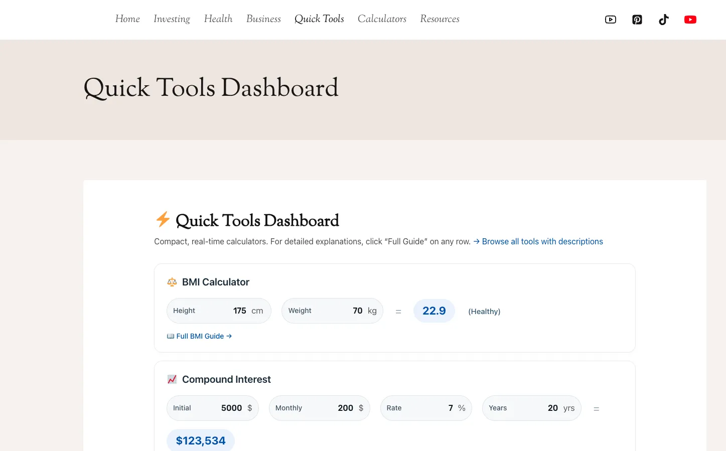Open the Investing menu

point(172,19)
